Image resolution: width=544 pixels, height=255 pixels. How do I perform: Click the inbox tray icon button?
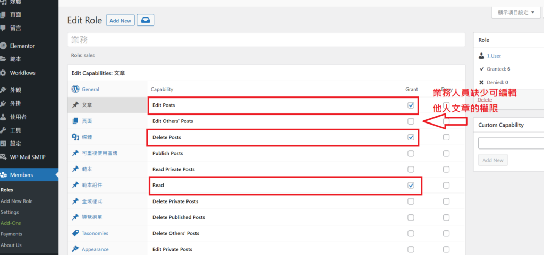coord(145,20)
